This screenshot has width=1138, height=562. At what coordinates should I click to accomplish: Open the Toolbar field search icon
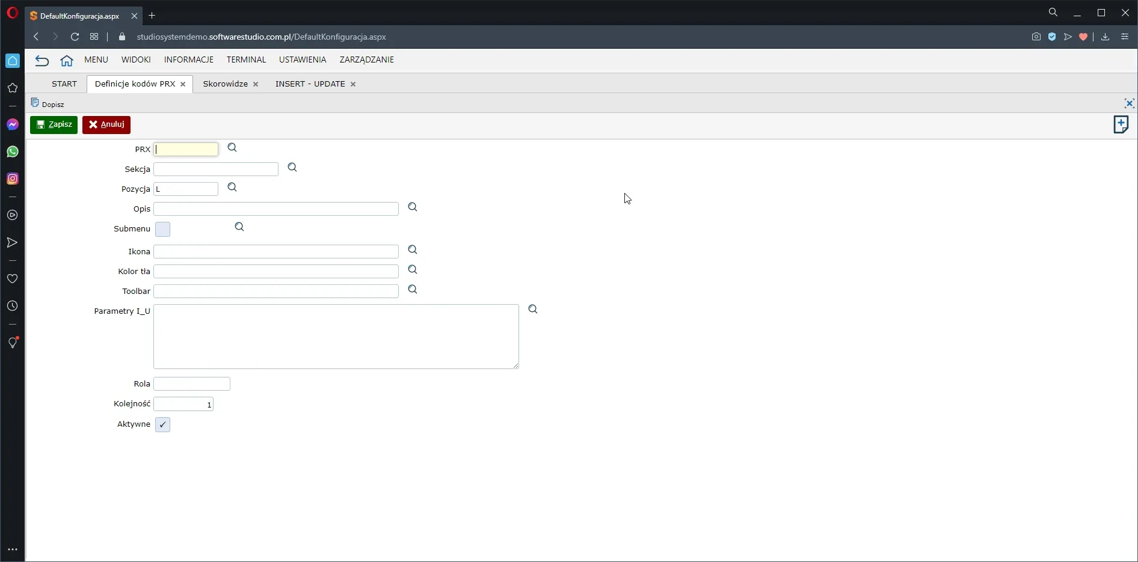pyautogui.click(x=413, y=290)
